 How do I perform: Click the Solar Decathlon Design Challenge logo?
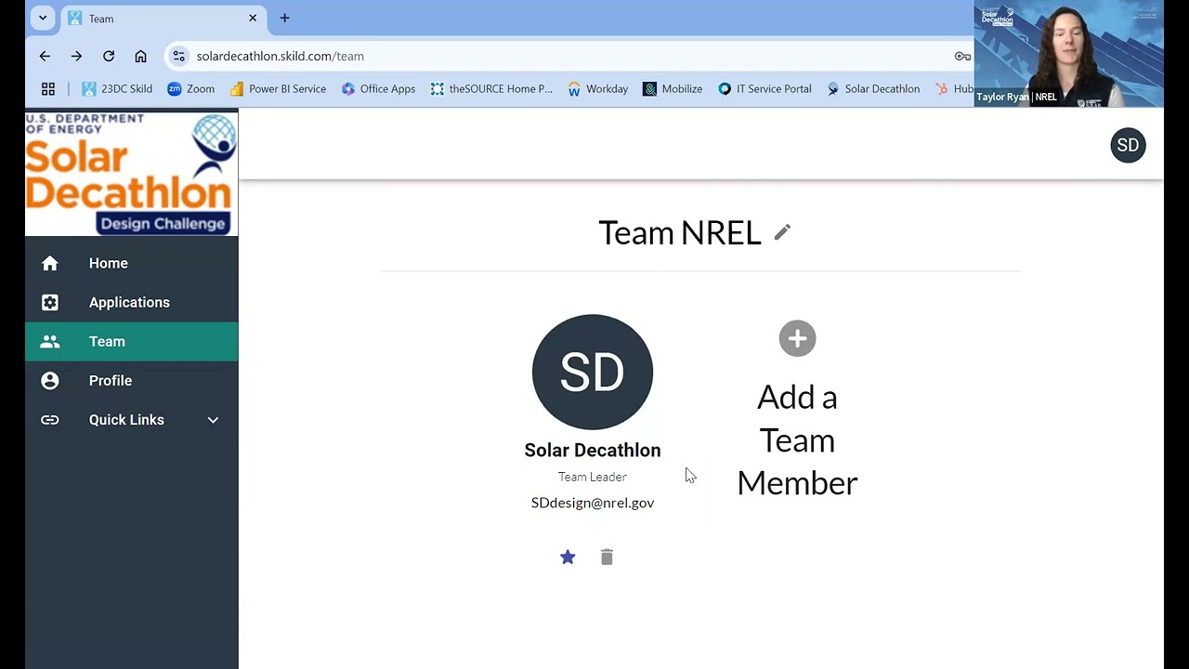coord(131,174)
